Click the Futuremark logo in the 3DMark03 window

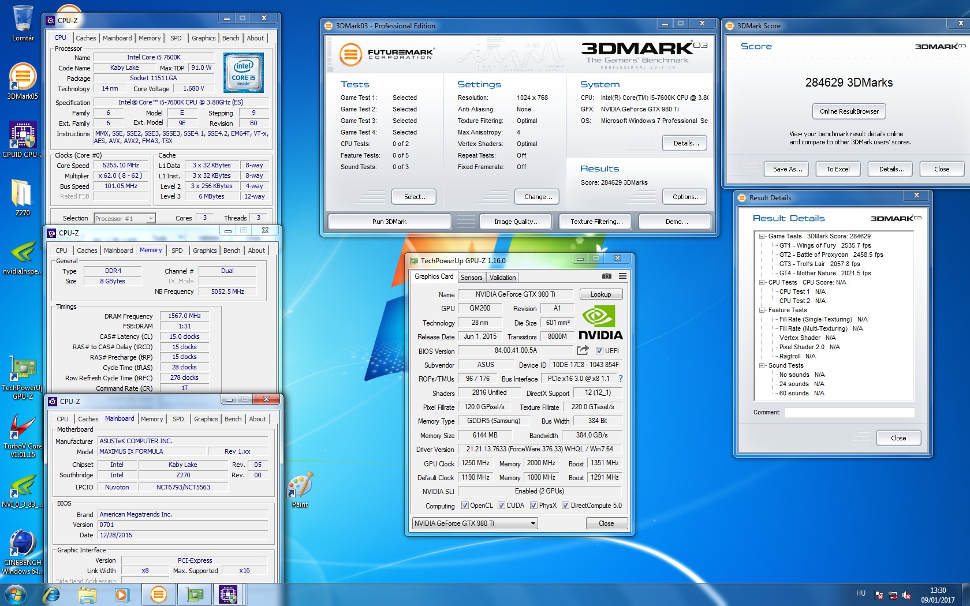pos(386,55)
